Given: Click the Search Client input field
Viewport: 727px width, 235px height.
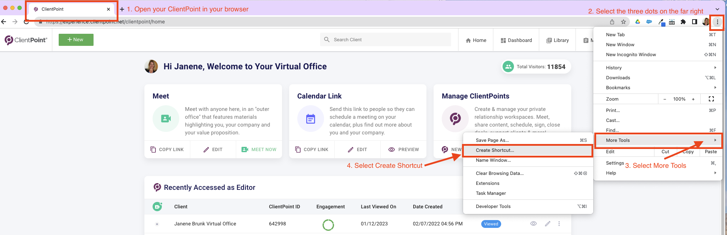Looking at the screenshot, I should click(386, 40).
